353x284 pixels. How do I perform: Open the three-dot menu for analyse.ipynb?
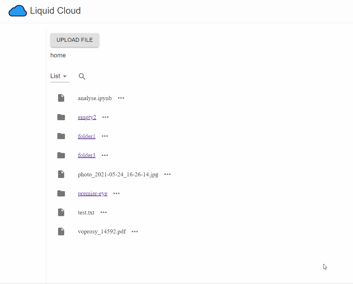click(x=121, y=98)
